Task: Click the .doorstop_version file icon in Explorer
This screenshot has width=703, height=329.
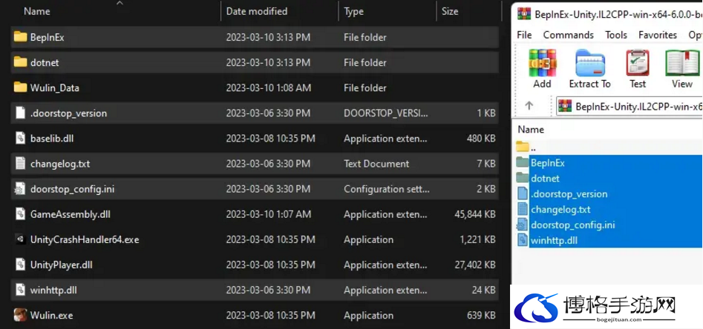Action: 20,113
